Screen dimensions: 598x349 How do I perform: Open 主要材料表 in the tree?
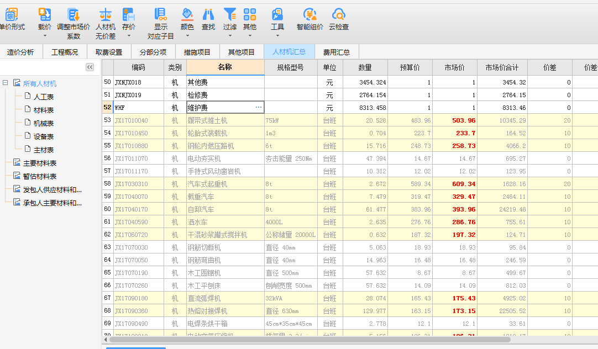tap(40, 163)
